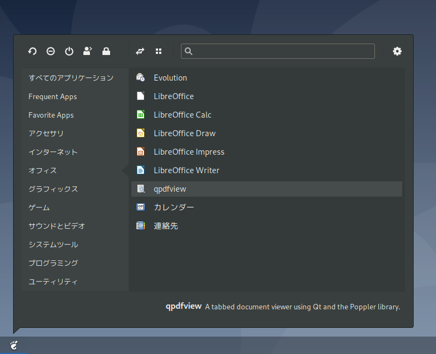Click the switch user icon
This screenshot has width=436, height=354.
[x=88, y=51]
